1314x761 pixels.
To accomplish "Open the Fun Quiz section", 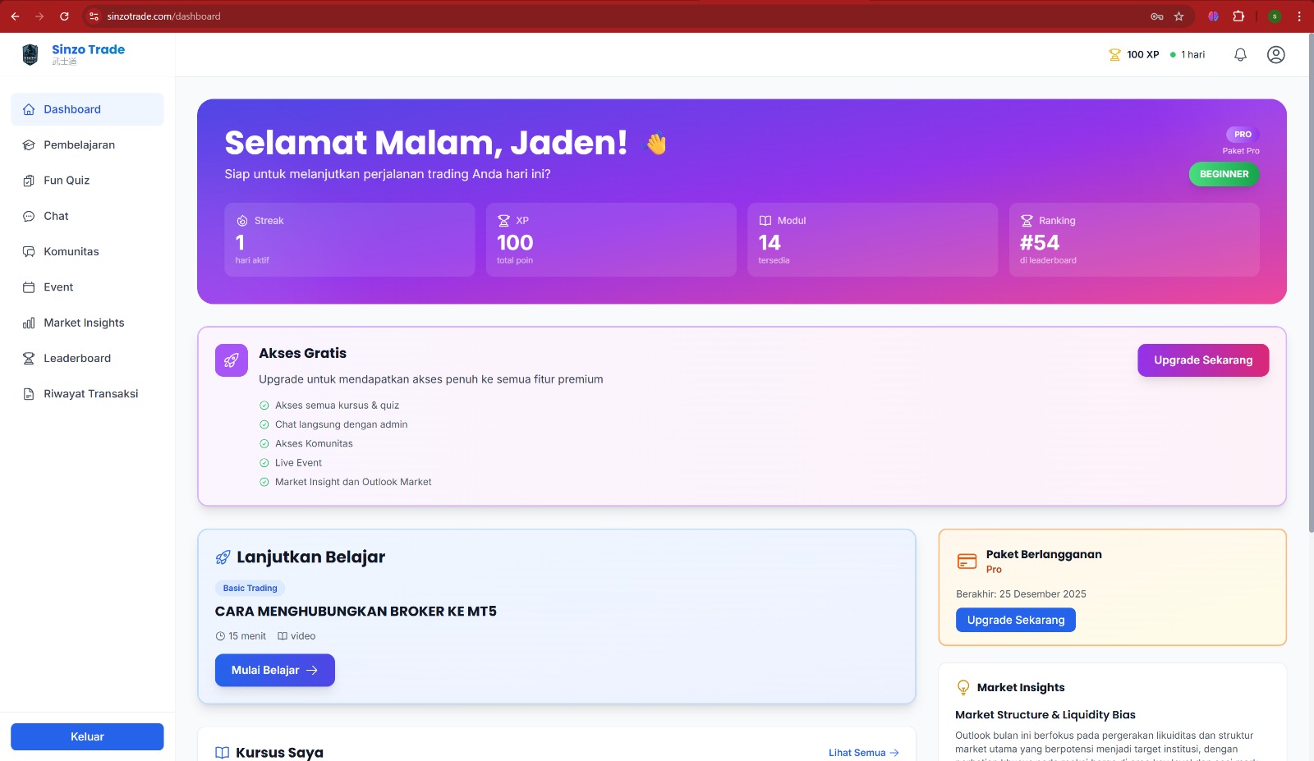I will [x=66, y=180].
